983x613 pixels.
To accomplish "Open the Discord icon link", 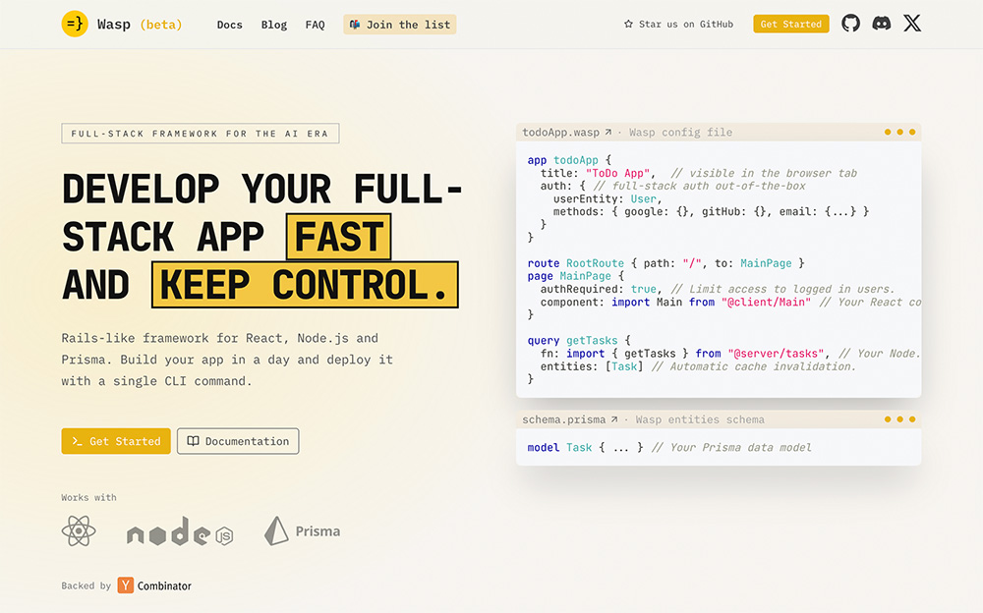I will (x=882, y=24).
